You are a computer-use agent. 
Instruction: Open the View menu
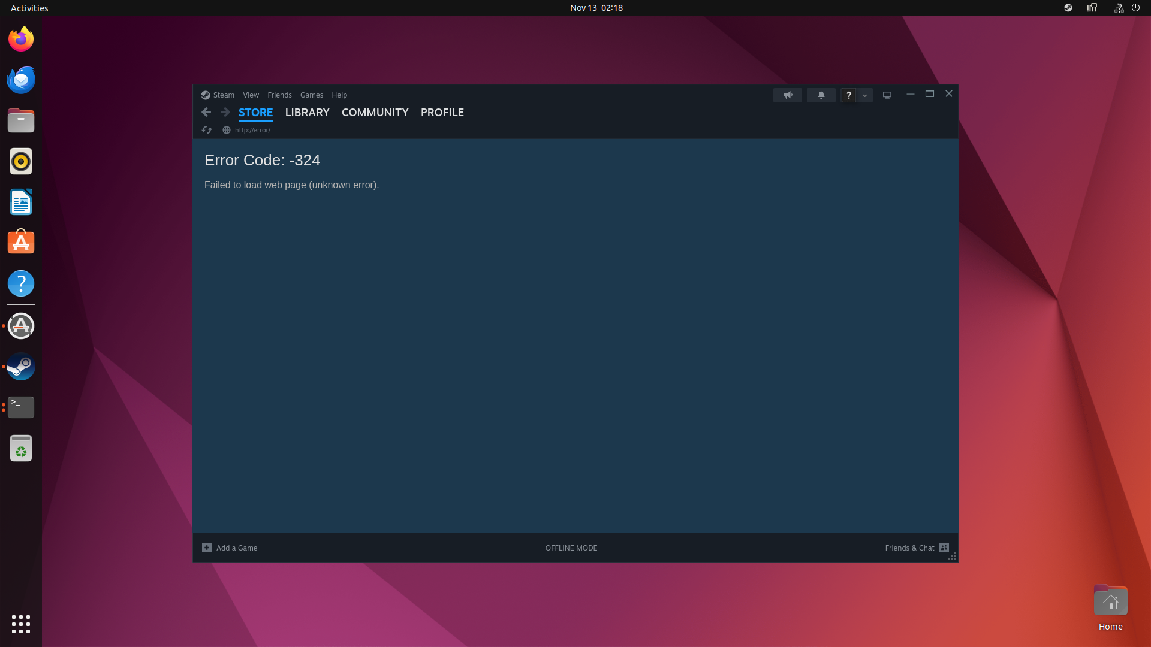click(251, 95)
